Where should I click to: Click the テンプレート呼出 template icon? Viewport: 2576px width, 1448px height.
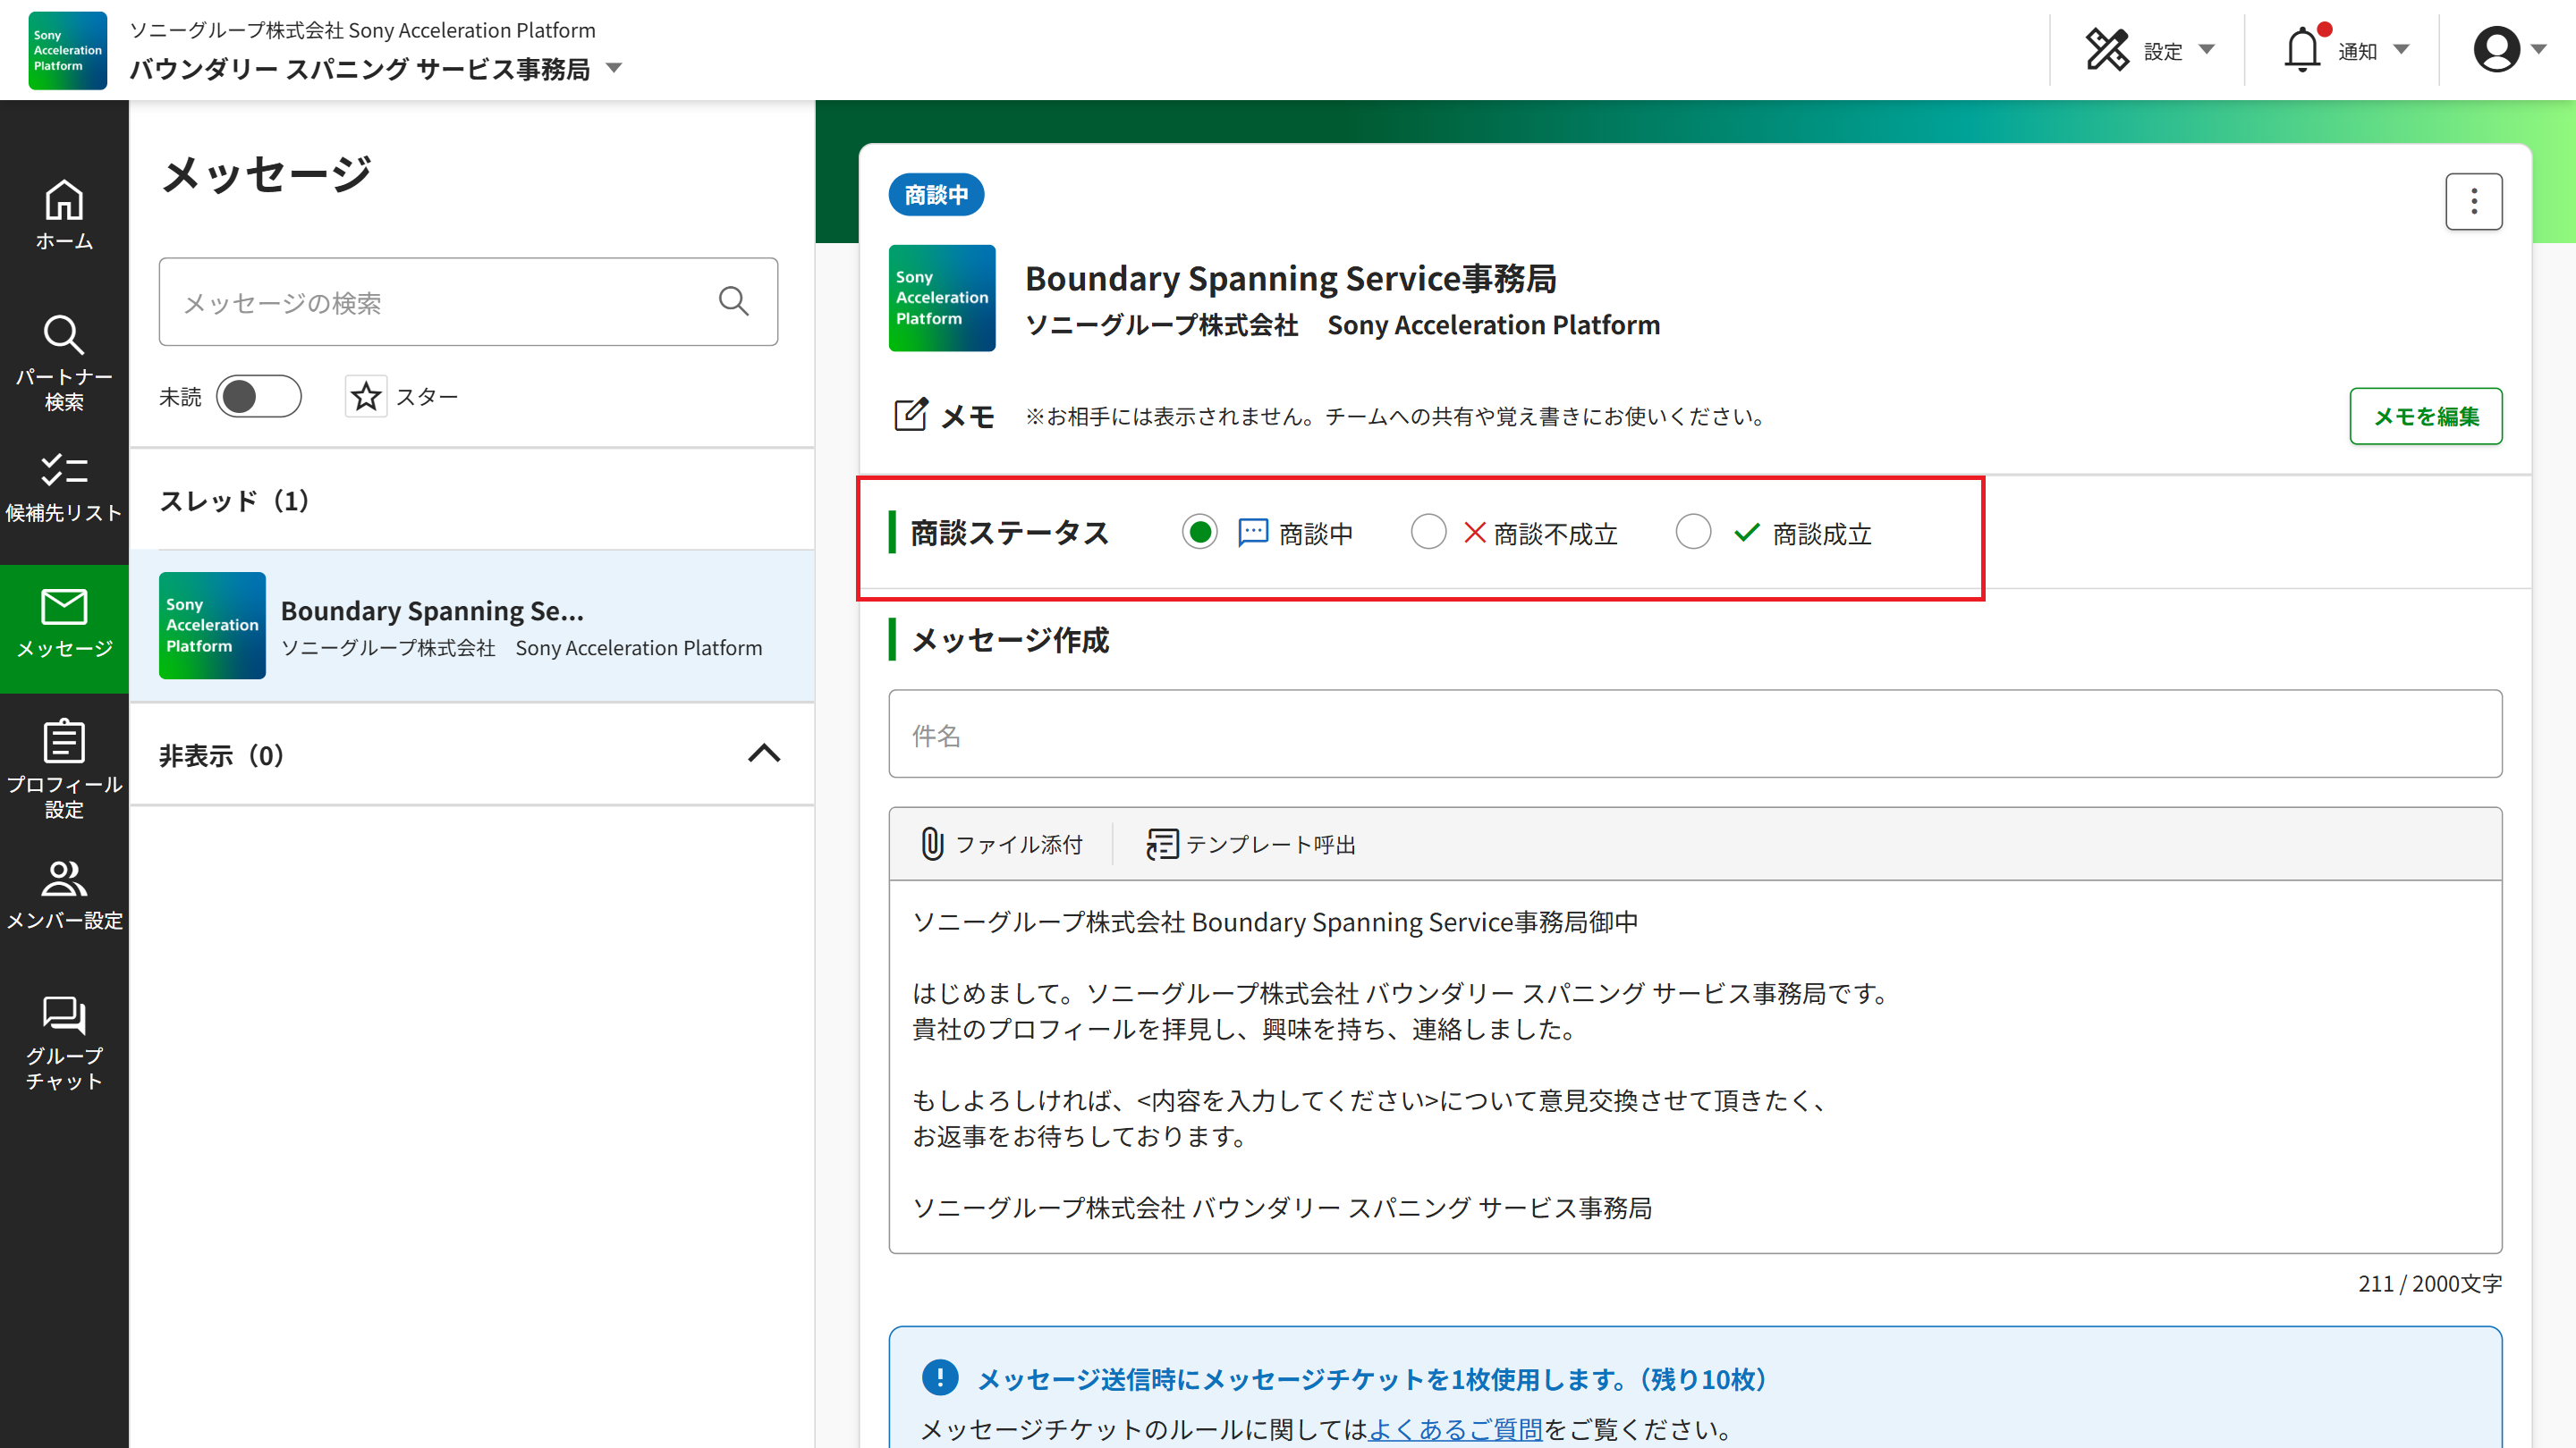[1161, 844]
